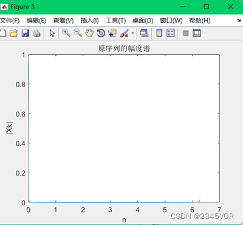Click the plot title 原序列的幅度谱
Viewport: 243px width, 225px height.
click(x=124, y=49)
